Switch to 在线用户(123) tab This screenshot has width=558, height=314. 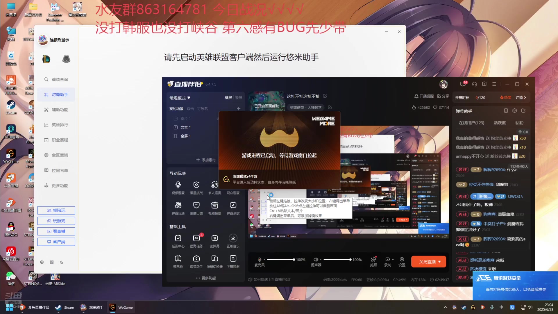(x=471, y=123)
